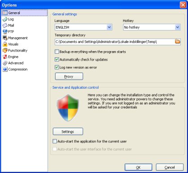188x173 pixels.
Task: Browse for temporary directory folder icon
Action: tap(177, 41)
